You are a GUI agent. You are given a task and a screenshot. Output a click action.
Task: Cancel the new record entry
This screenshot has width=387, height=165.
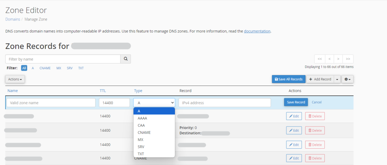316,102
